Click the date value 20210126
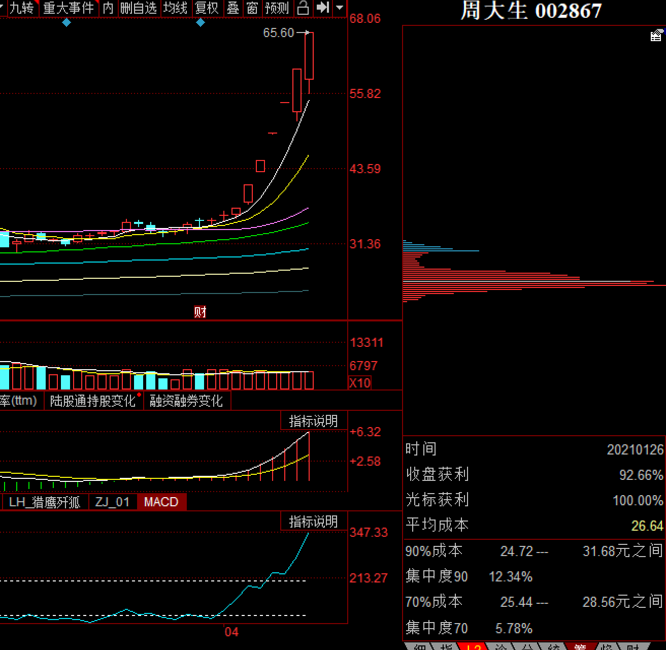 pyautogui.click(x=635, y=449)
